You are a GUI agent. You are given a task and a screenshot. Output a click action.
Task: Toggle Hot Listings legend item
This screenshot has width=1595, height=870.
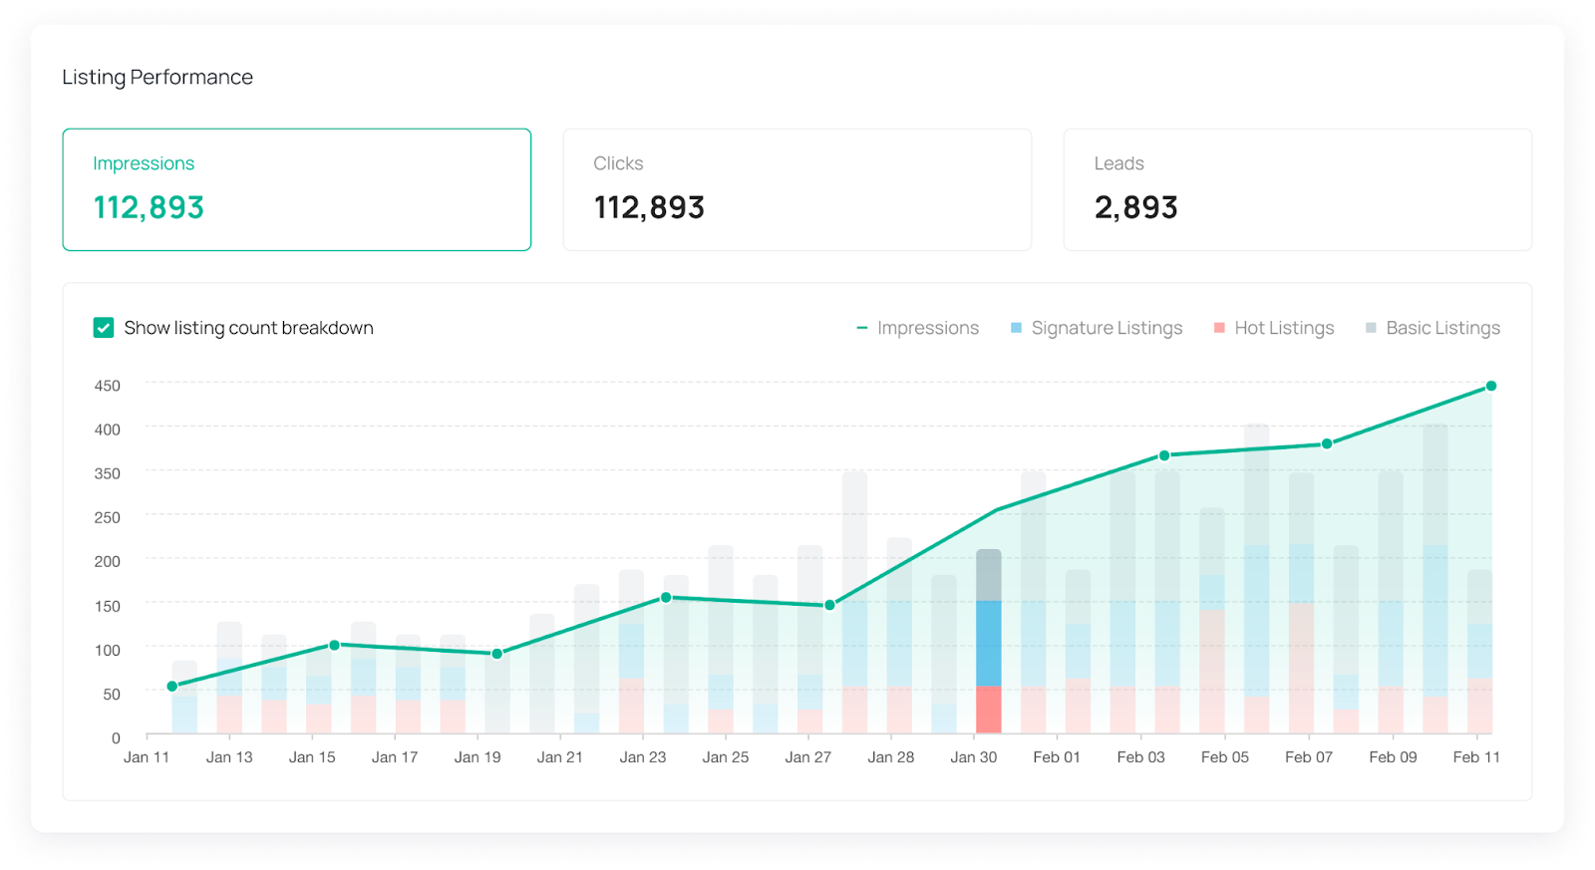pos(1274,328)
